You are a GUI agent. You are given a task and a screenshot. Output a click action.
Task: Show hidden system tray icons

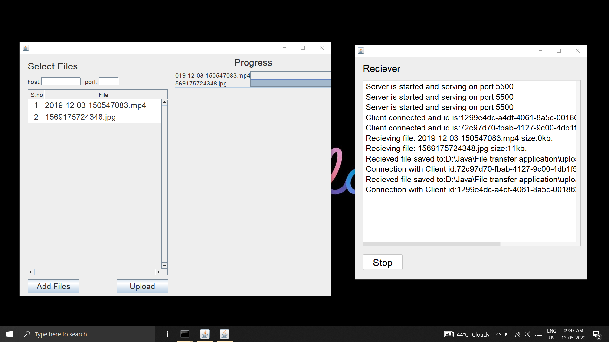click(x=498, y=334)
